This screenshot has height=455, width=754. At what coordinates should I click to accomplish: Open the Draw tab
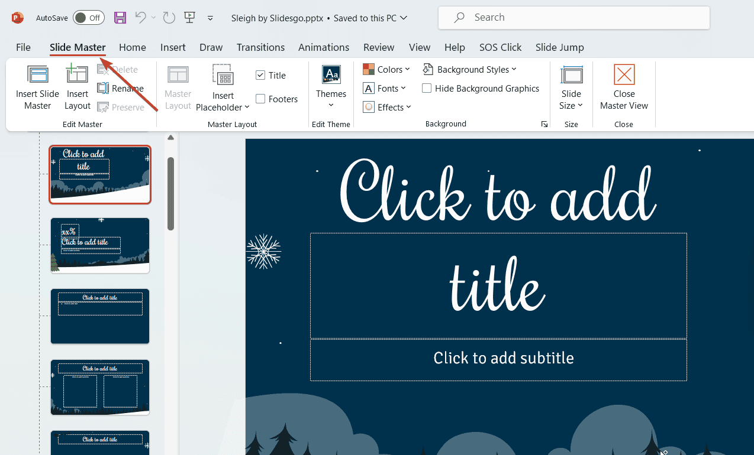pyautogui.click(x=211, y=47)
